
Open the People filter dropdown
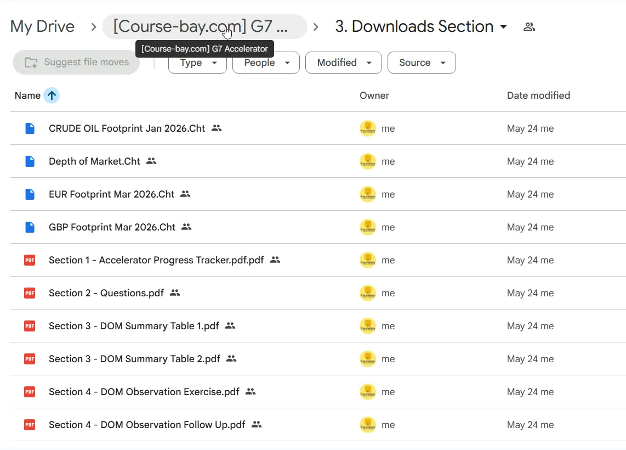pyautogui.click(x=266, y=63)
